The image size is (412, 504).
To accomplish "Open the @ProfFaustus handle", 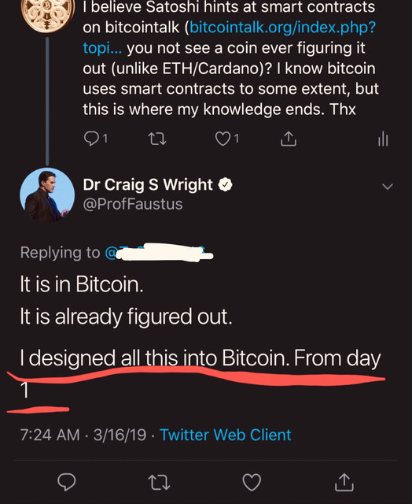I will coord(133,204).
